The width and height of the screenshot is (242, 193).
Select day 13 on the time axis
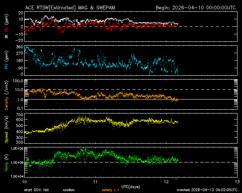(237, 182)
